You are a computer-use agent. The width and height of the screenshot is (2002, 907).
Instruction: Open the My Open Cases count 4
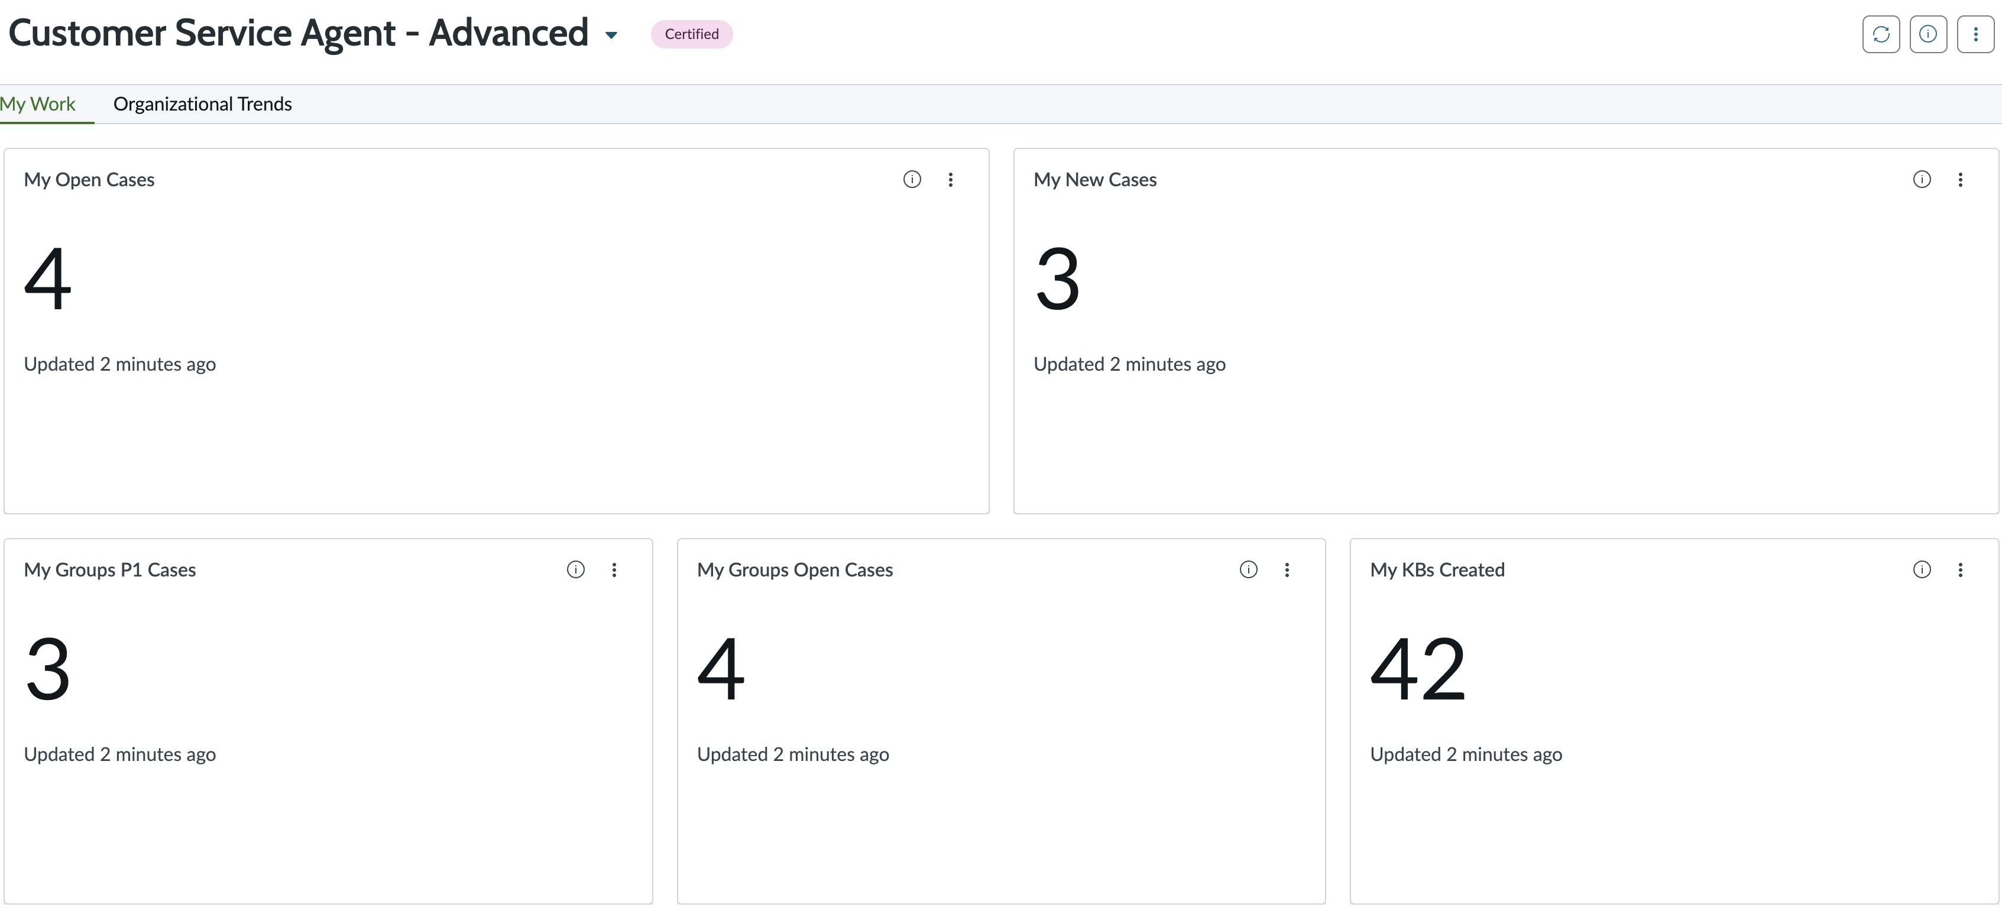47,278
